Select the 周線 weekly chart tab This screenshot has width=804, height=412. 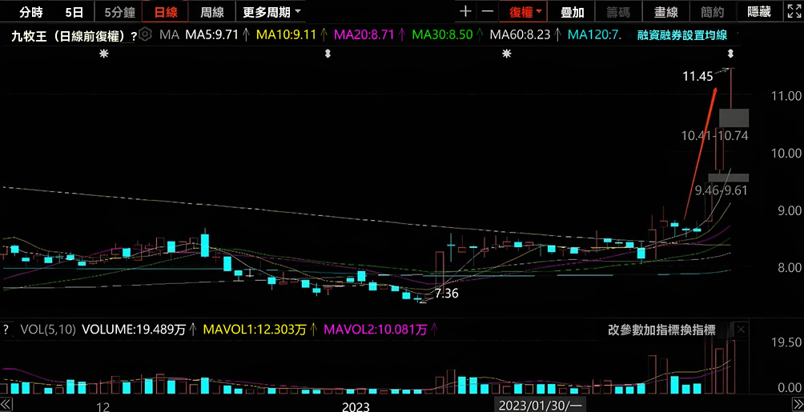(212, 12)
